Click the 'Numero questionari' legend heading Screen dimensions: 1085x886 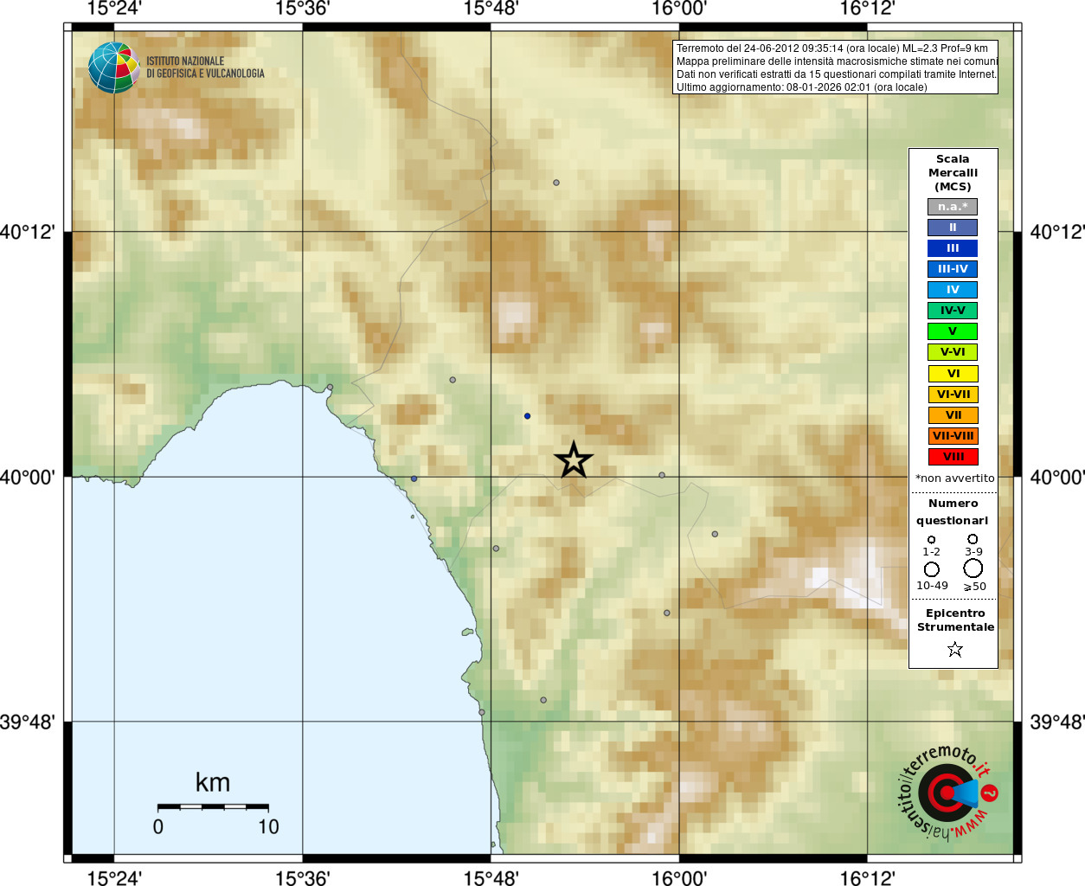(953, 512)
